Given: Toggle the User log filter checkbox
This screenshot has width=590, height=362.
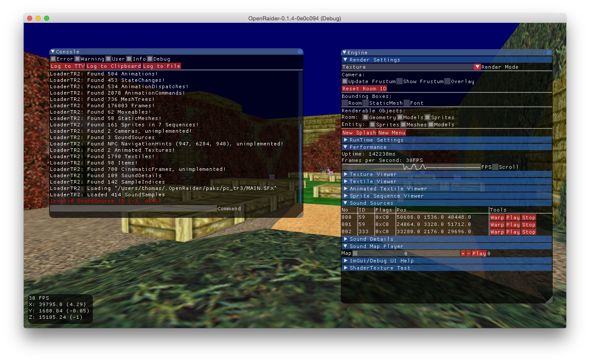Looking at the screenshot, I should 109,59.
